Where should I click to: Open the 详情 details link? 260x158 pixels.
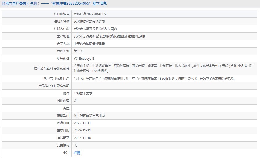(x=77, y=153)
